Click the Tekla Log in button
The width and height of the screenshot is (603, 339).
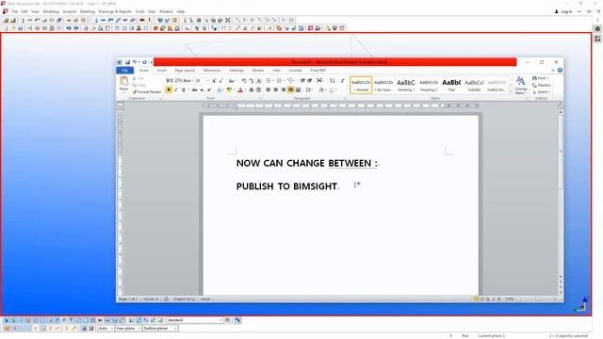563,11
